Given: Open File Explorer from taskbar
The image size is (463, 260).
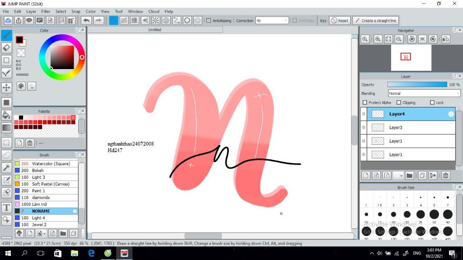Looking at the screenshot, I should coord(74,253).
